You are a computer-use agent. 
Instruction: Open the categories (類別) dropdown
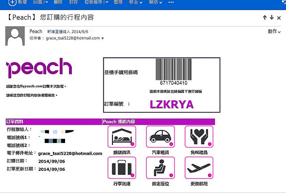[x=156, y=2]
